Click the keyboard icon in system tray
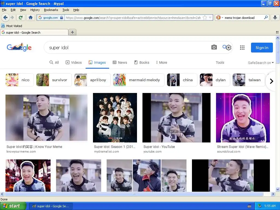The width and height of the screenshot is (280, 210). point(249,206)
